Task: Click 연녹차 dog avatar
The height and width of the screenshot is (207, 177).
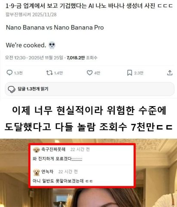Action: pos(36,172)
